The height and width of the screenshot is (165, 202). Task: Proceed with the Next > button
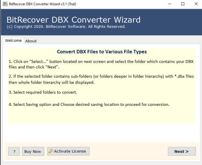click(x=182, y=151)
